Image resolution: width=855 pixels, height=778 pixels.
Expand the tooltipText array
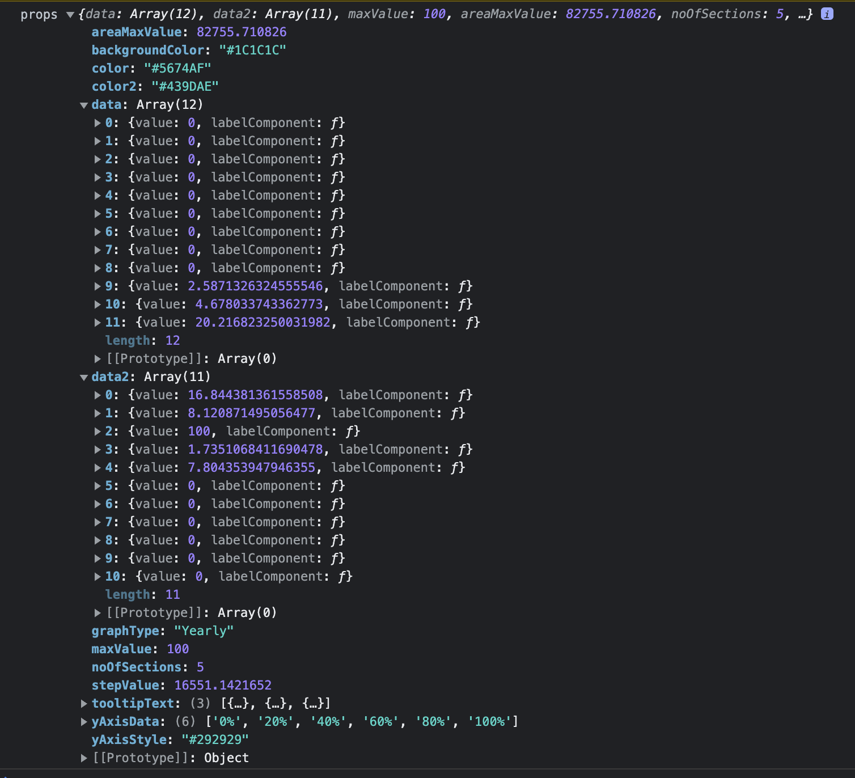83,703
